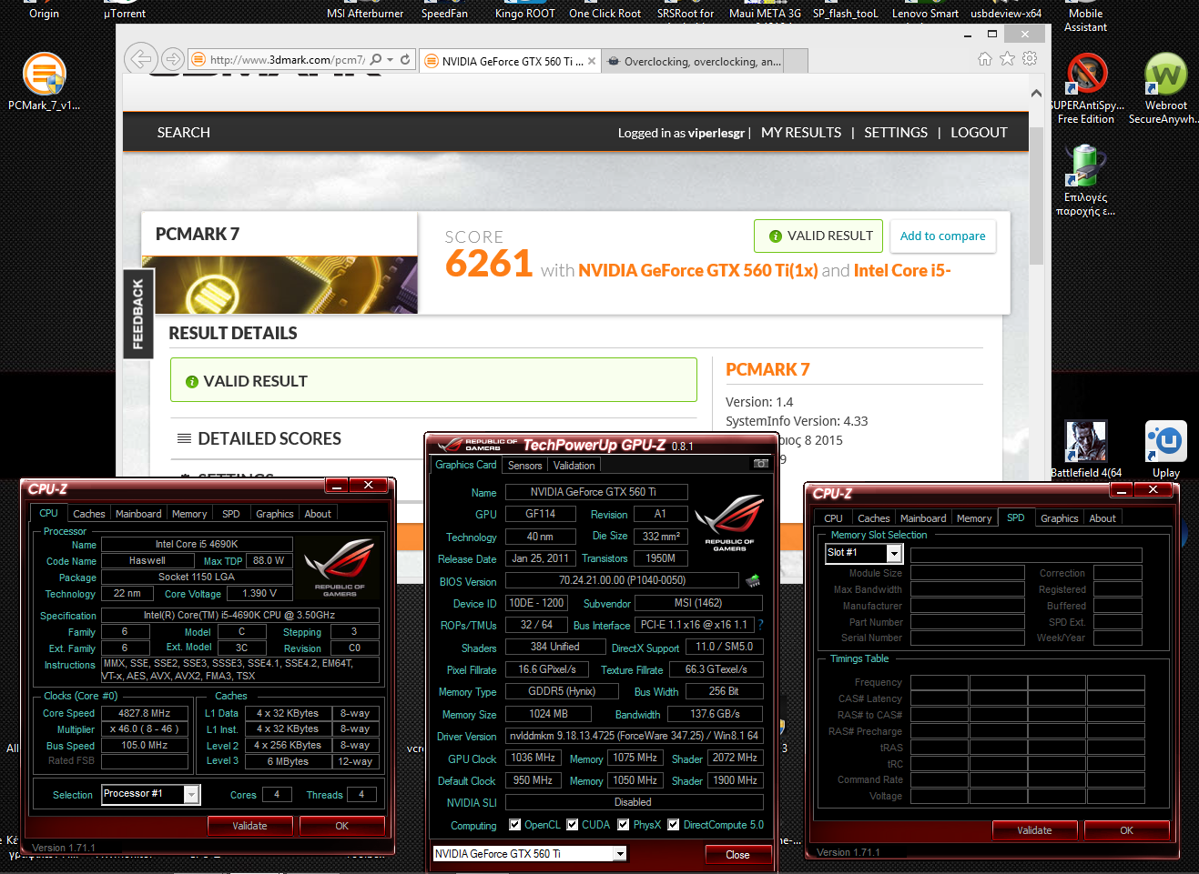
Task: Click the ROG logo in left CPU-Z window
Action: click(340, 568)
